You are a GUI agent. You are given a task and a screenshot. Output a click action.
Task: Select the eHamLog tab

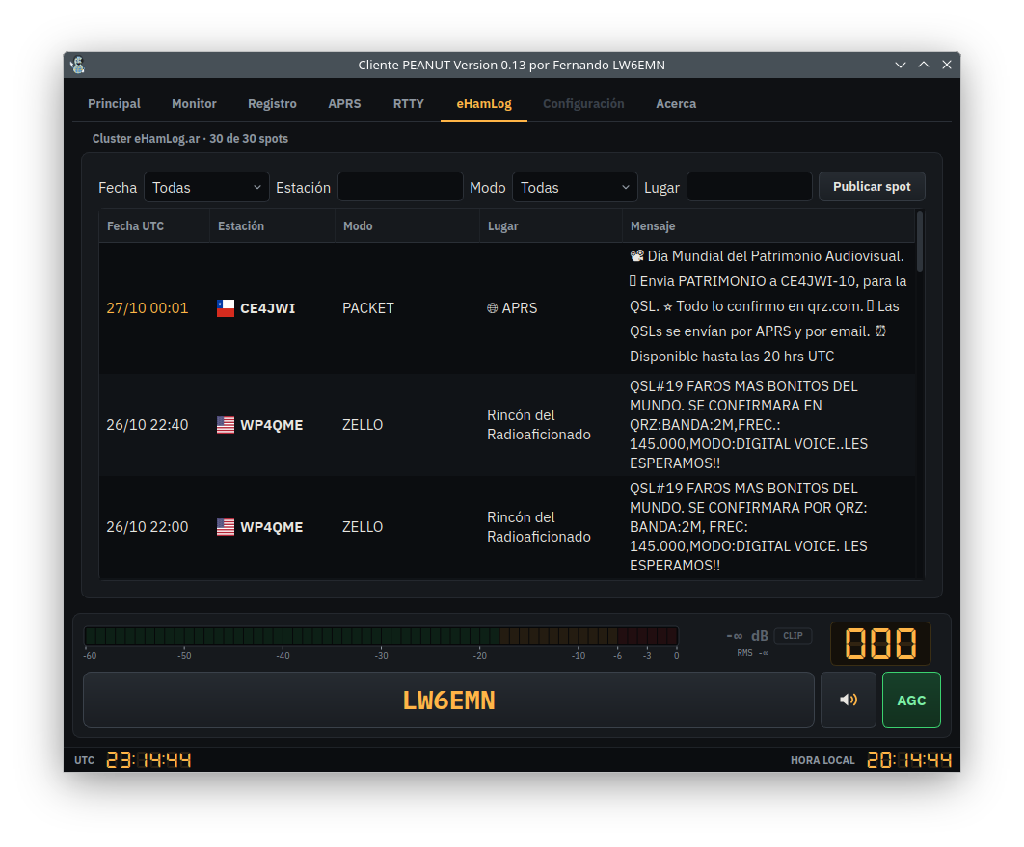click(484, 104)
